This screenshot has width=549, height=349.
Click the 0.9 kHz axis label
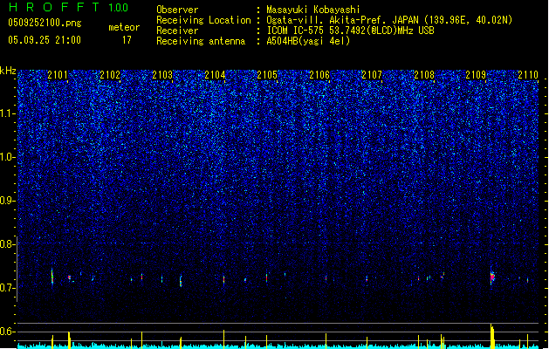click(7, 201)
